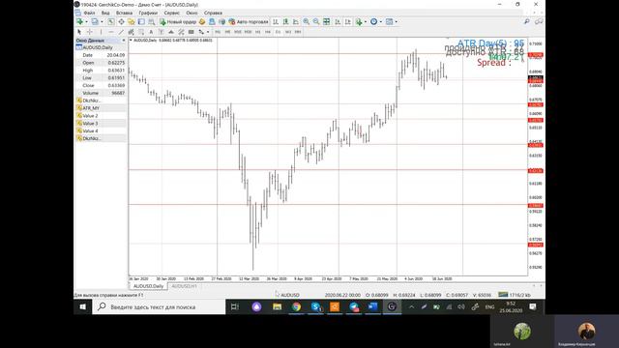Open Chrome from the taskbar
Viewport: 619px width, 348px height.
pos(296,306)
